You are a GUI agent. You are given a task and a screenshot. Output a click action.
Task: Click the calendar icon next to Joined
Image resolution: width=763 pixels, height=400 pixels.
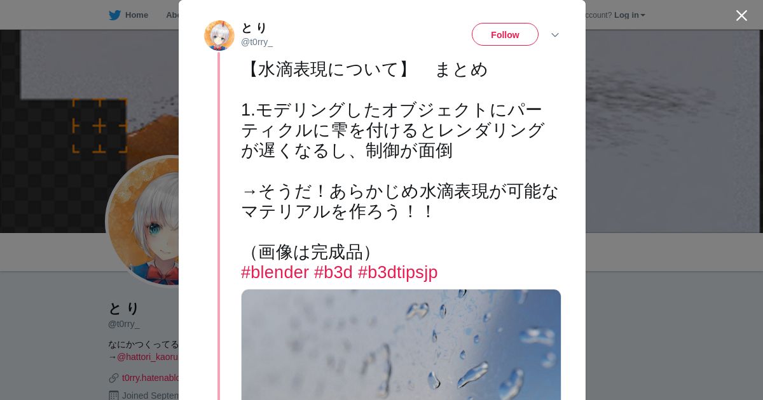[114, 395]
